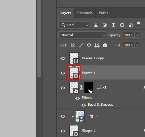The width and height of the screenshot is (145, 137).
Task: Hide all Effects on the layer
Action: (x=77, y=98)
